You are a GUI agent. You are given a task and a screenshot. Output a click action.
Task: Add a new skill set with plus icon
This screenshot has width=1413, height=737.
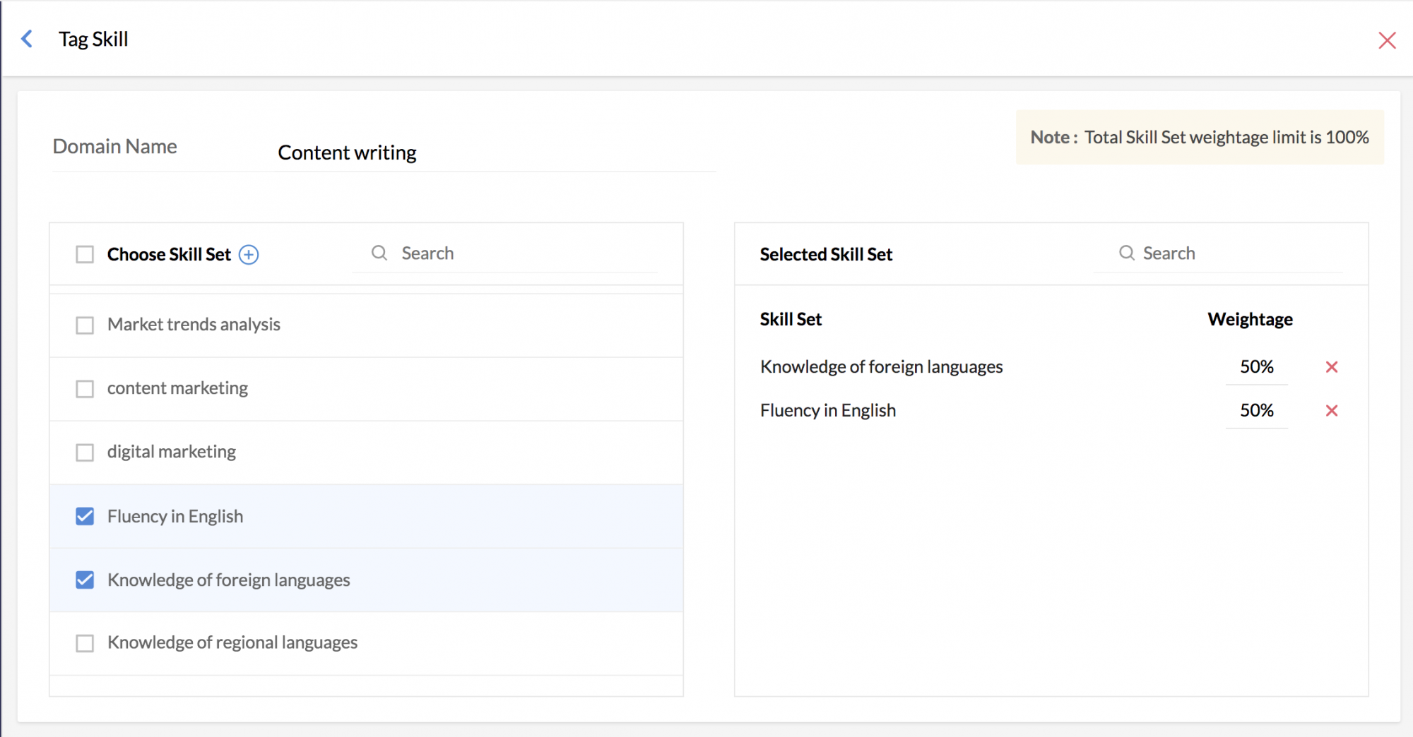coord(249,254)
